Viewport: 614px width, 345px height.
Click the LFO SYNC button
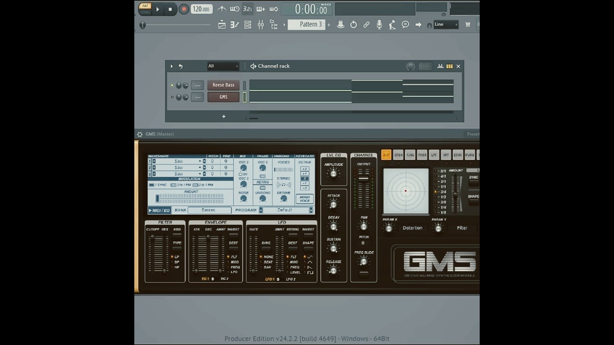(266, 249)
